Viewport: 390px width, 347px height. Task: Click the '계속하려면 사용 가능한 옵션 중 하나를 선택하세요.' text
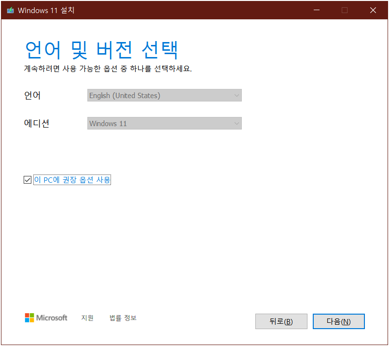pos(108,69)
